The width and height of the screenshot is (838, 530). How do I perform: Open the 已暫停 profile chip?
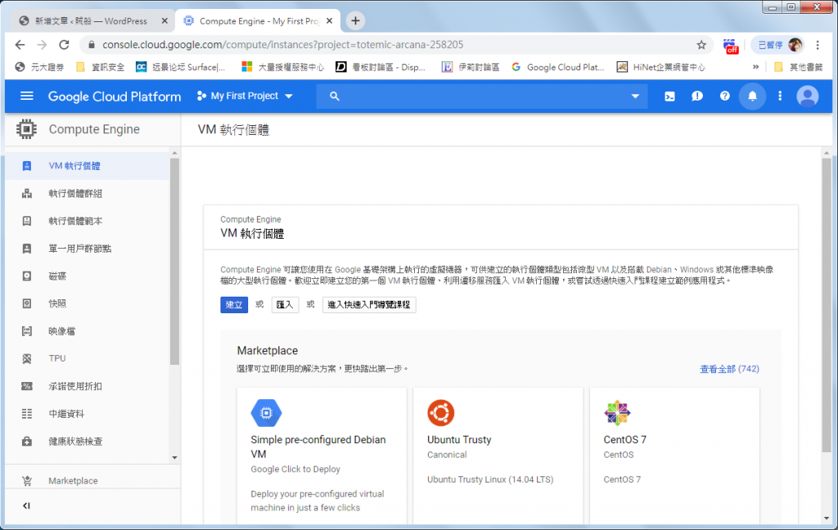click(x=777, y=45)
